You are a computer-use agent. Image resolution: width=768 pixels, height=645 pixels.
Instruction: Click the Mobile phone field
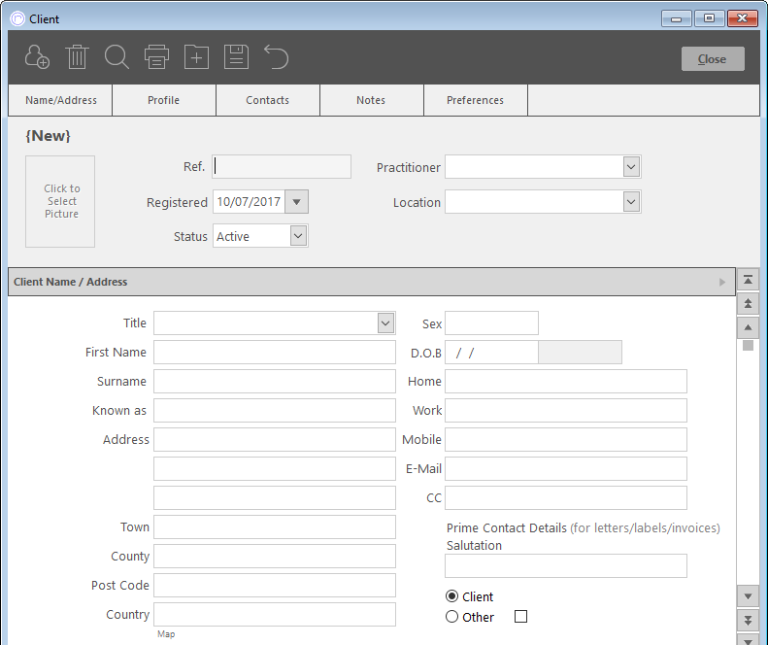point(566,440)
